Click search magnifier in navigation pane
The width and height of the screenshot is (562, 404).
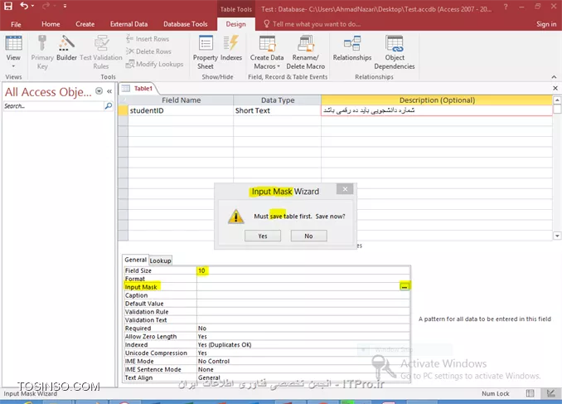tap(108, 106)
